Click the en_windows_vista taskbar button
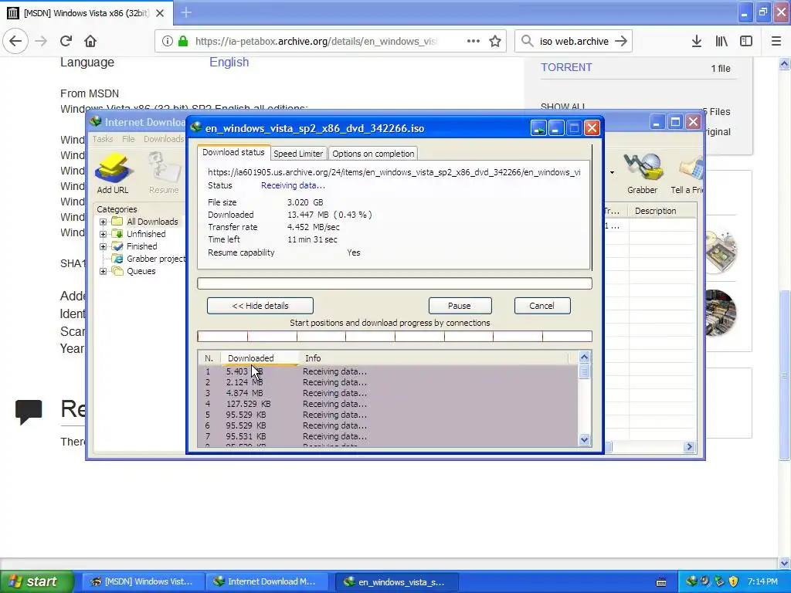The height and width of the screenshot is (593, 791). (398, 582)
